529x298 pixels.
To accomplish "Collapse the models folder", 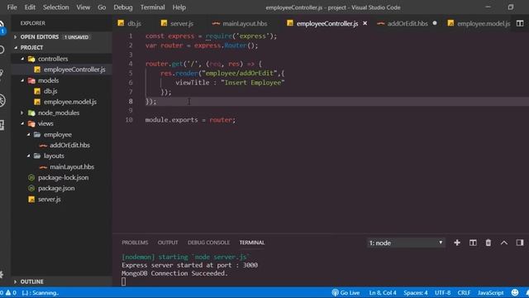I will (22, 80).
